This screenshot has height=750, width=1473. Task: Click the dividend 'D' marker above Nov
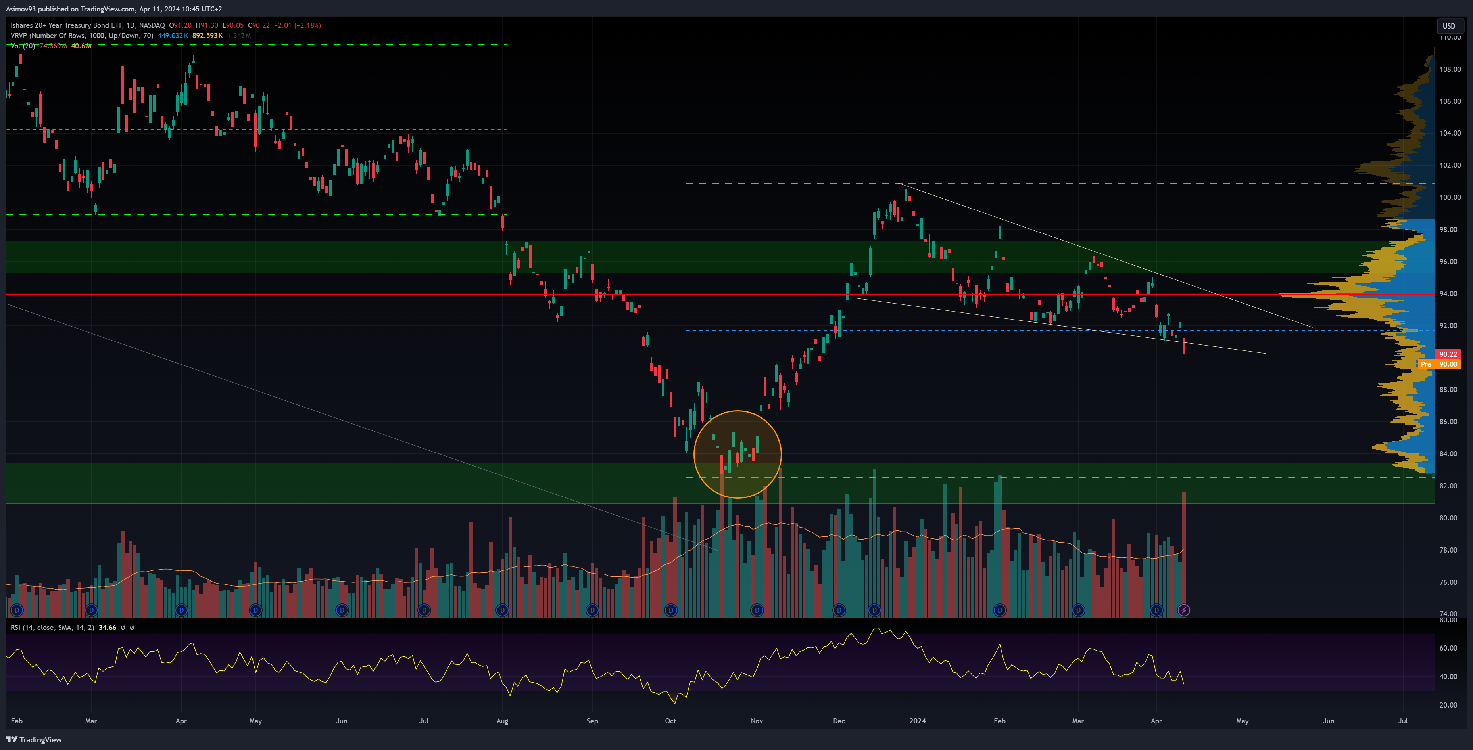757,610
